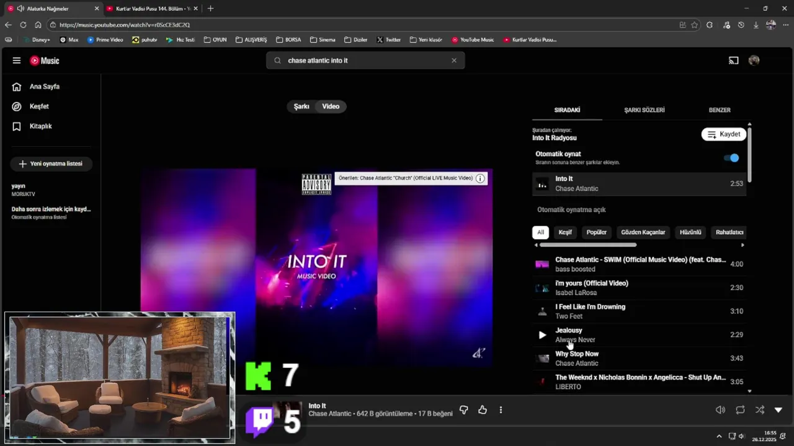Viewport: 794px width, 446px height.
Task: Open the Twitter bookmark
Action: pos(389,40)
